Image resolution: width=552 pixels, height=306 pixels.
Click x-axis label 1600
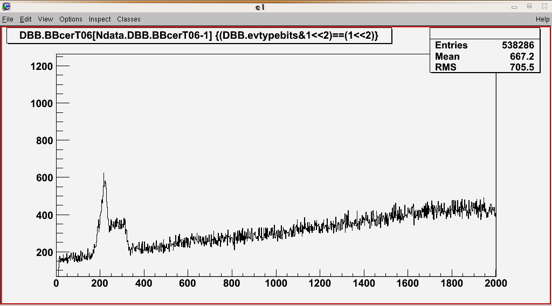tap(408, 283)
